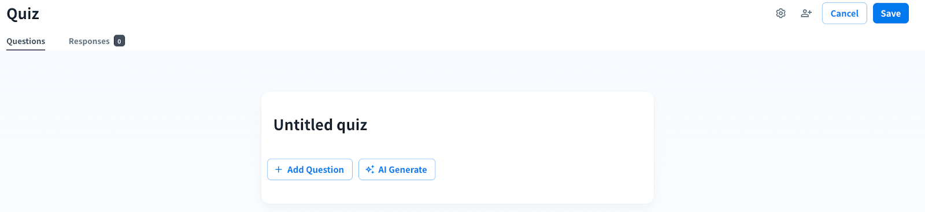Viewport: 925px width, 212px height.
Task: Click the add collaborator person icon
Action: (806, 13)
